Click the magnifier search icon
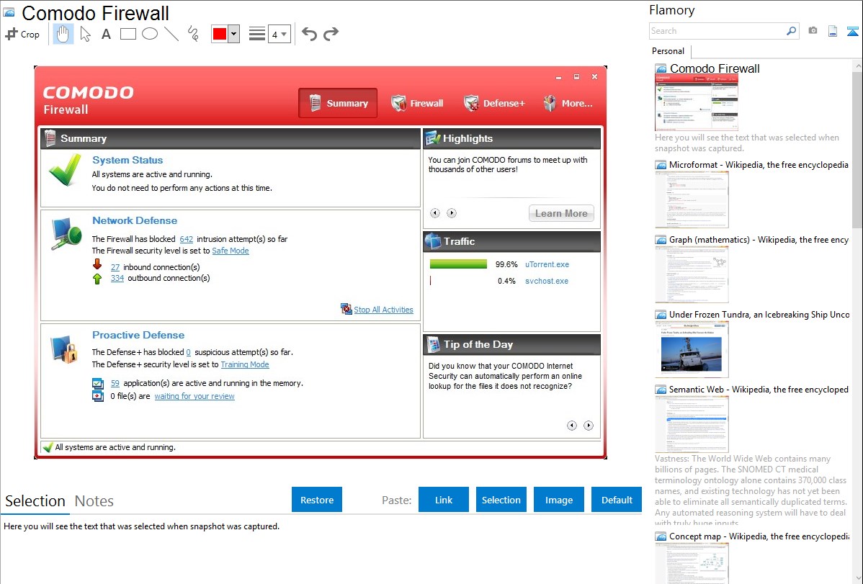This screenshot has width=863, height=584. pos(791,31)
